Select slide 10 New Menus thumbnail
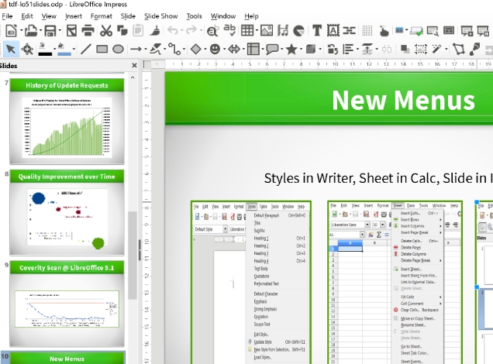The image size is (493, 364). 67,358
